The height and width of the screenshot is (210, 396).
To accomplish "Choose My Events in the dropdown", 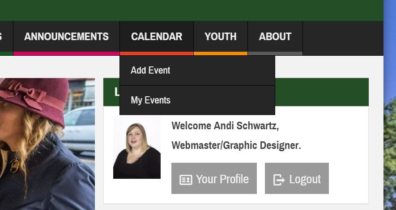I will [x=150, y=100].
